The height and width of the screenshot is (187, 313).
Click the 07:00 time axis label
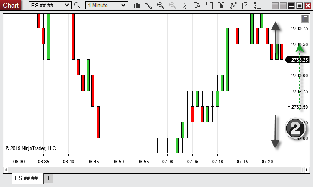coord(168,162)
